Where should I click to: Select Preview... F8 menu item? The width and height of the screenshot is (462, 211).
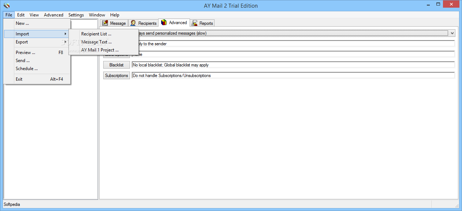pos(37,53)
